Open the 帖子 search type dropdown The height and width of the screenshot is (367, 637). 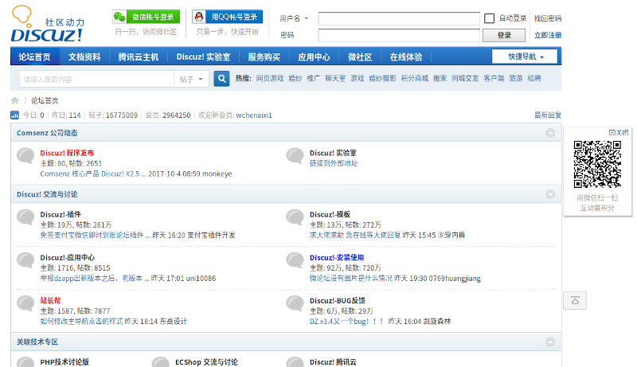tap(191, 79)
